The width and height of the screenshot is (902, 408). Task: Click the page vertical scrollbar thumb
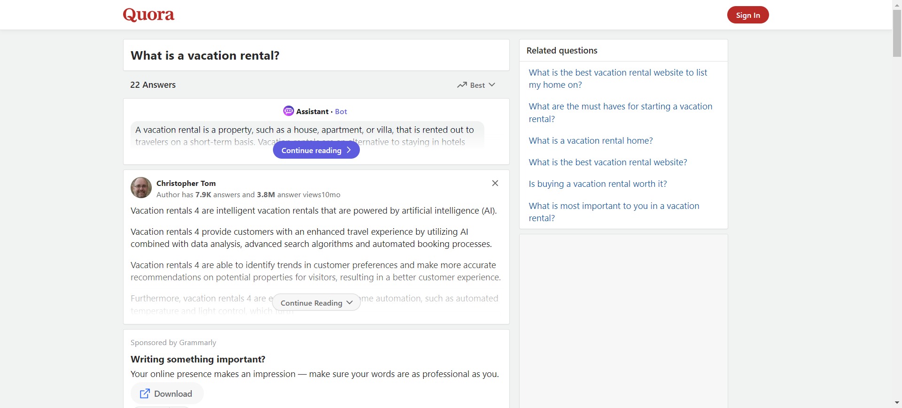897,33
